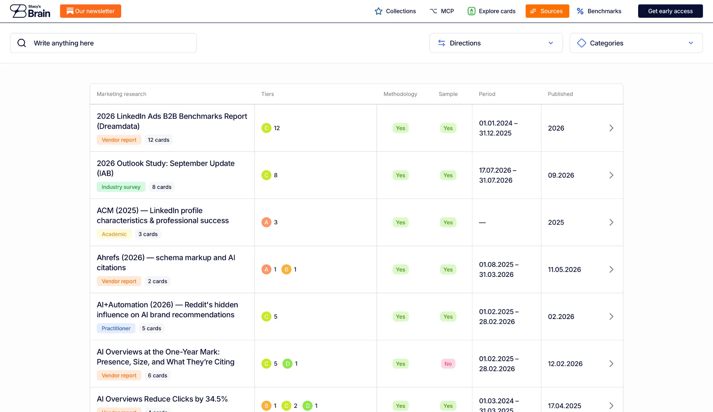713x412 pixels.
Task: Open the Benchmarks page
Action: (x=599, y=11)
